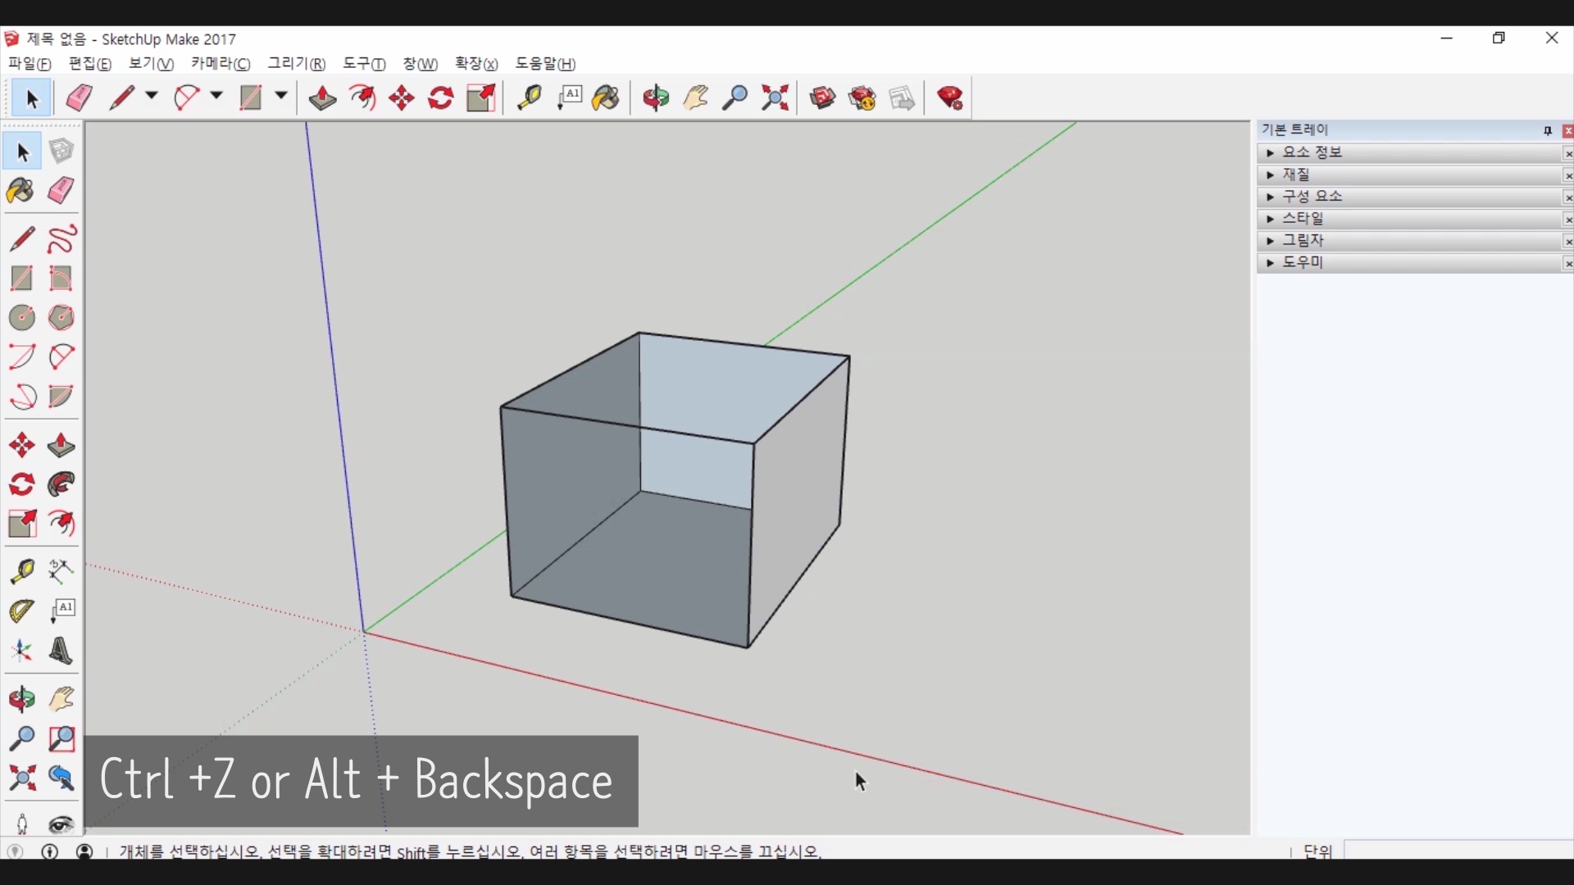The height and width of the screenshot is (885, 1574).
Task: Click the Tape Measure tool in top toolbar
Action: coord(529,98)
